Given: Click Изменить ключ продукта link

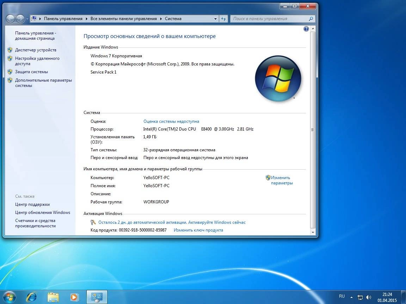Looking at the screenshot, I should [x=198, y=230].
